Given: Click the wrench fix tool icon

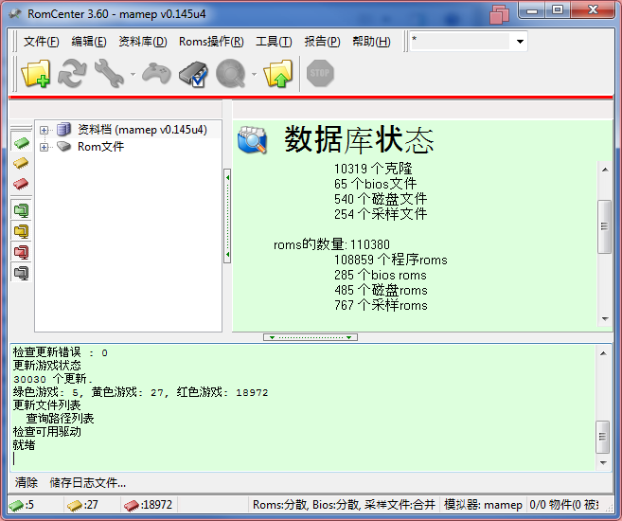Looking at the screenshot, I should coord(110,74).
